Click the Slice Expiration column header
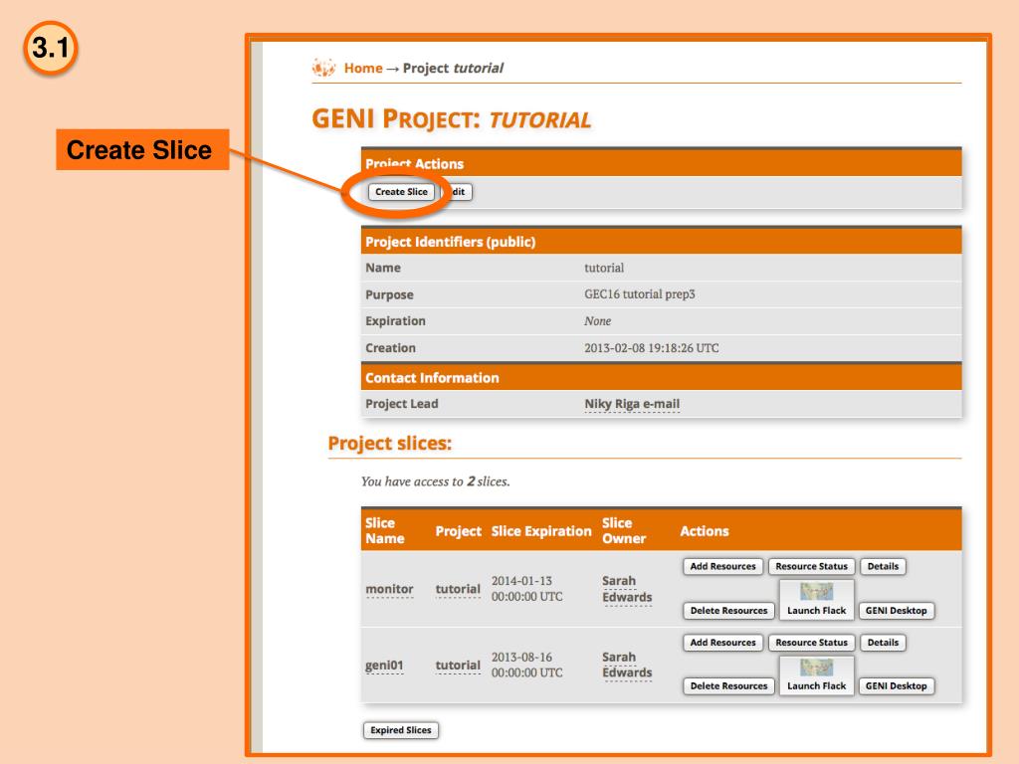 [x=541, y=531]
